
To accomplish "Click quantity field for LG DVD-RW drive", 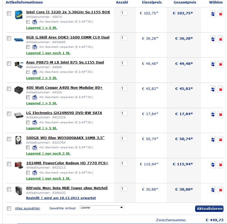I will tap(124, 113).
